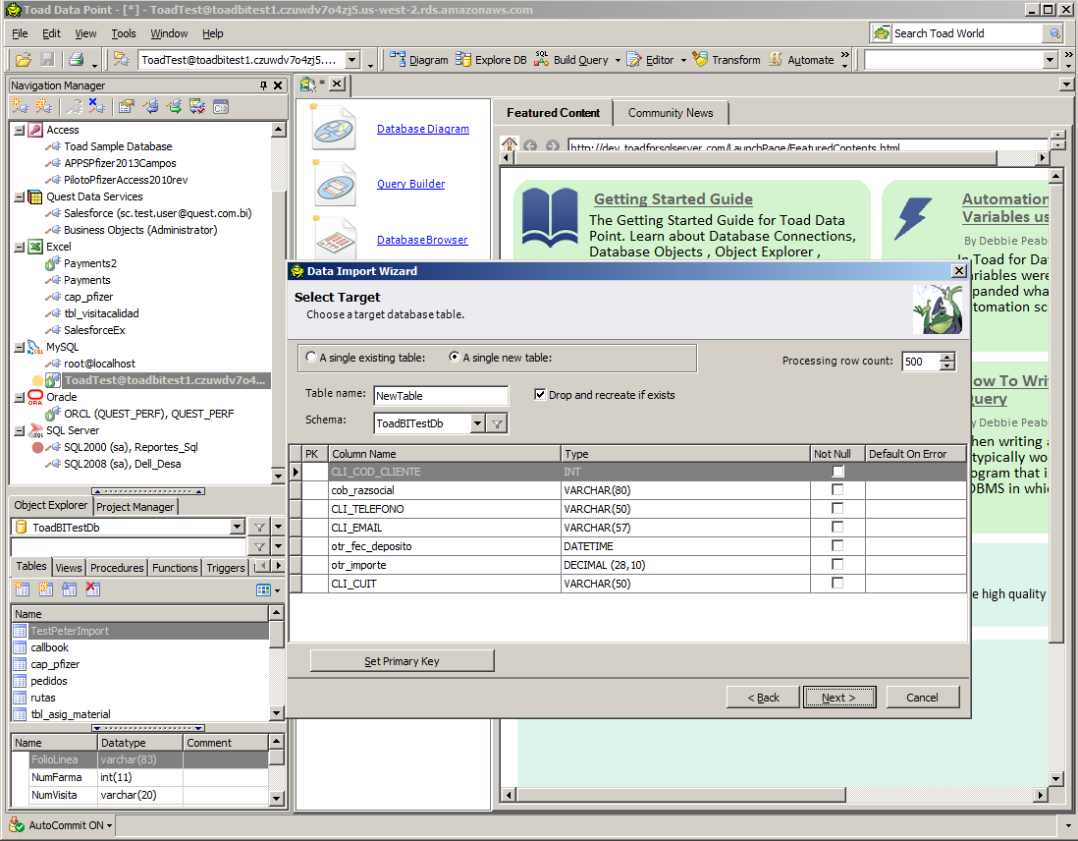This screenshot has width=1078, height=841.
Task: Open the File menu
Action: point(20,33)
